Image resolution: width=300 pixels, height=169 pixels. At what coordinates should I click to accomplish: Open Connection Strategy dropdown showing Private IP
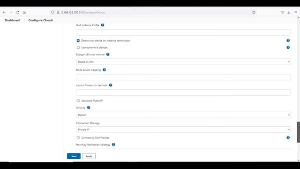(x=183, y=130)
